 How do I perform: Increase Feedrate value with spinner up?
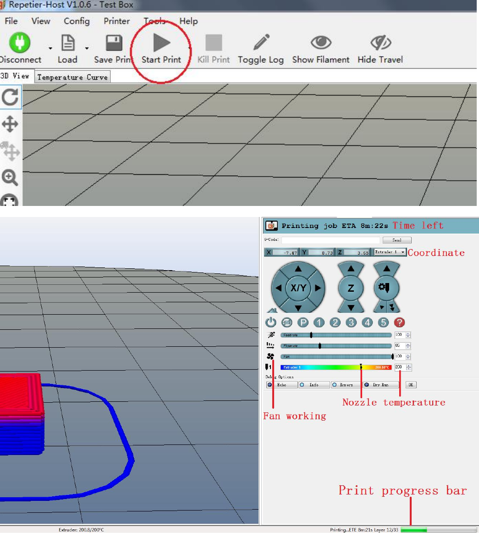coord(408,333)
